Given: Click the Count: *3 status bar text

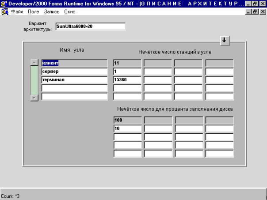Looking at the screenshot, I should point(10,196).
